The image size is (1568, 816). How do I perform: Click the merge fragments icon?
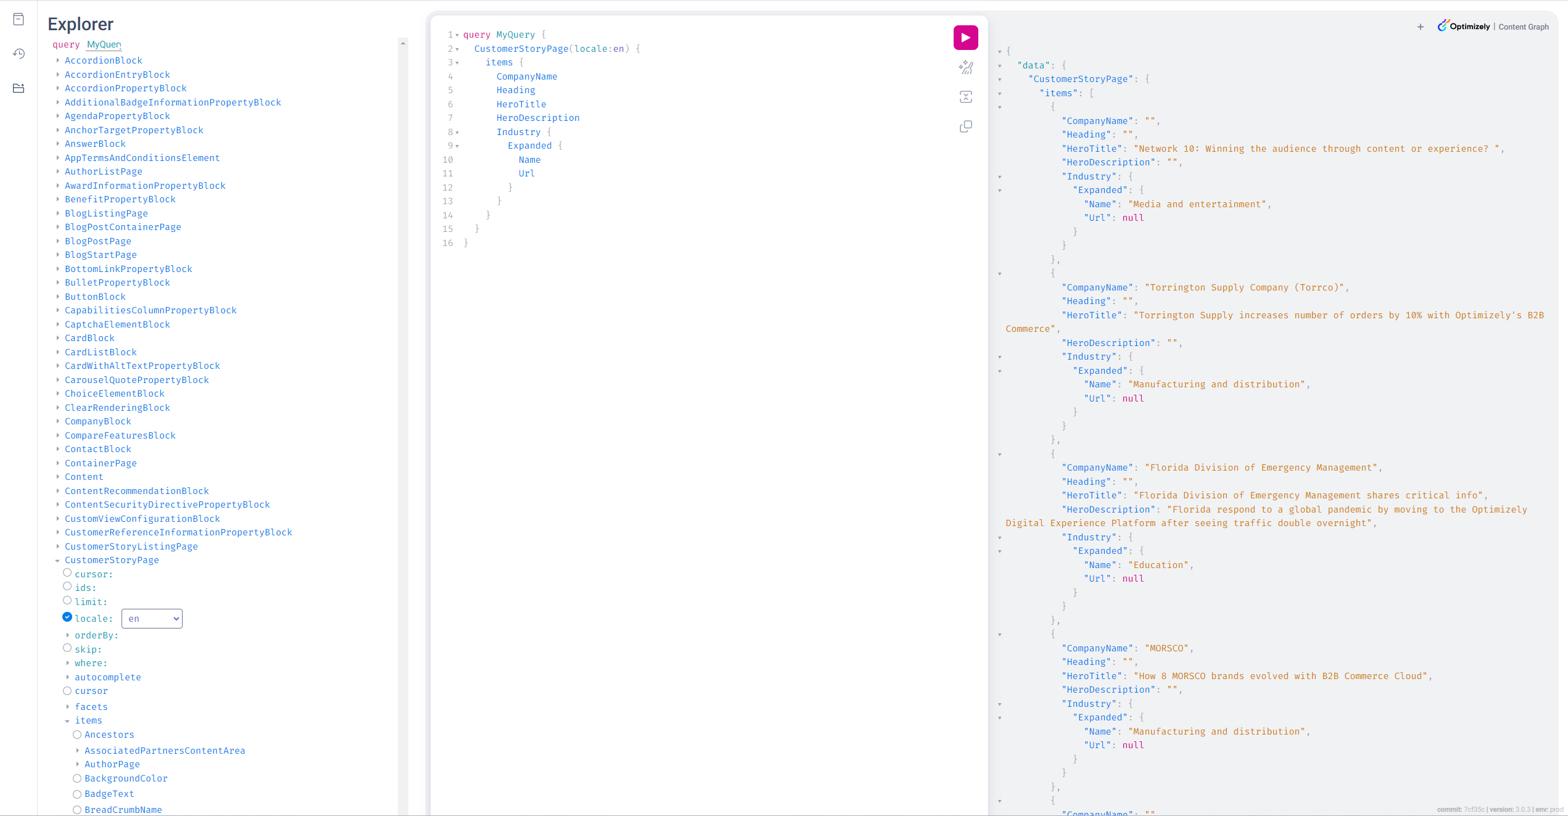965,97
